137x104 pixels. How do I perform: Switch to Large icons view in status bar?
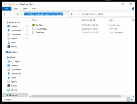[132, 100]
